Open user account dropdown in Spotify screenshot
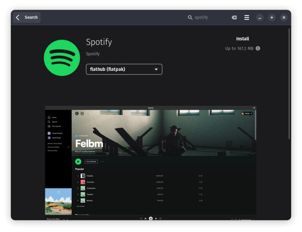The image size is (302, 232). click(x=247, y=113)
